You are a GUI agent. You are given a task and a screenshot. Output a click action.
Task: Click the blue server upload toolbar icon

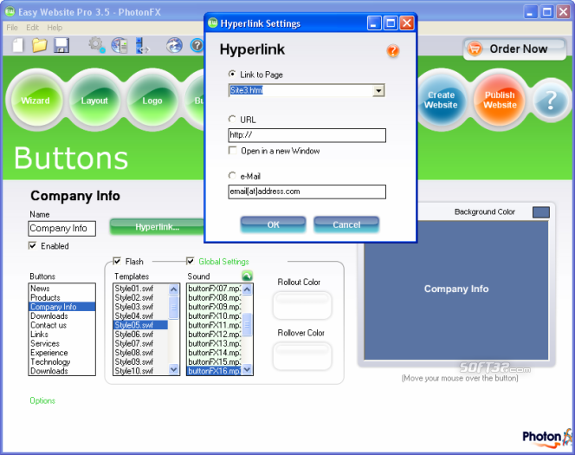click(x=142, y=45)
